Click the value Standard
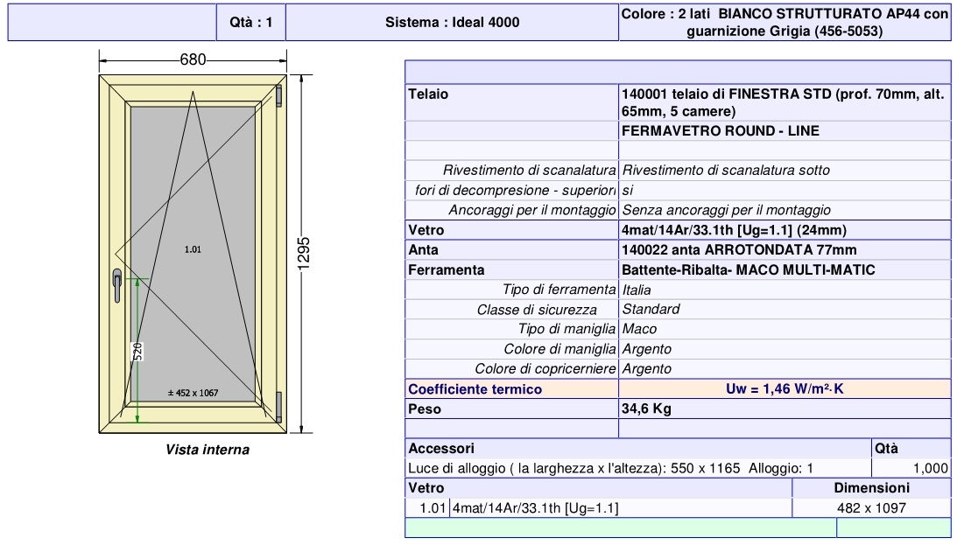This screenshot has width=957, height=545. coord(651,309)
